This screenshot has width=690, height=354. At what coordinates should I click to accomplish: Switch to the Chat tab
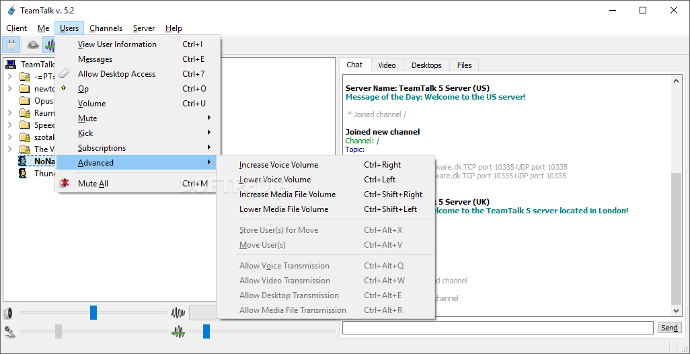pyautogui.click(x=354, y=65)
